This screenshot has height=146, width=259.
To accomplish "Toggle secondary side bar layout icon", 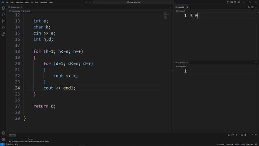I will click(x=235, y=2).
